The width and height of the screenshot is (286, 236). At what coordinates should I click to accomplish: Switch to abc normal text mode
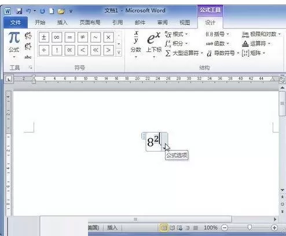click(x=28, y=57)
